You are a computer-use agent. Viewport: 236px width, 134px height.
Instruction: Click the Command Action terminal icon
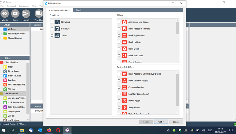tap(124, 87)
